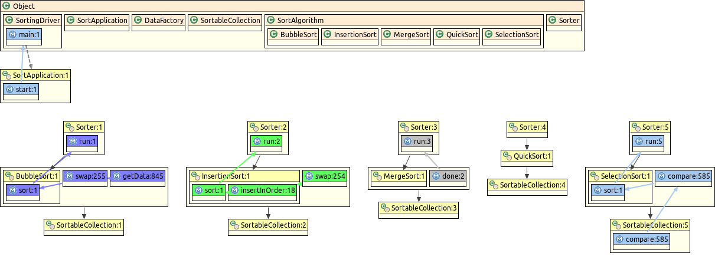Click the class icon next to DataFactory

pyautogui.click(x=138, y=20)
